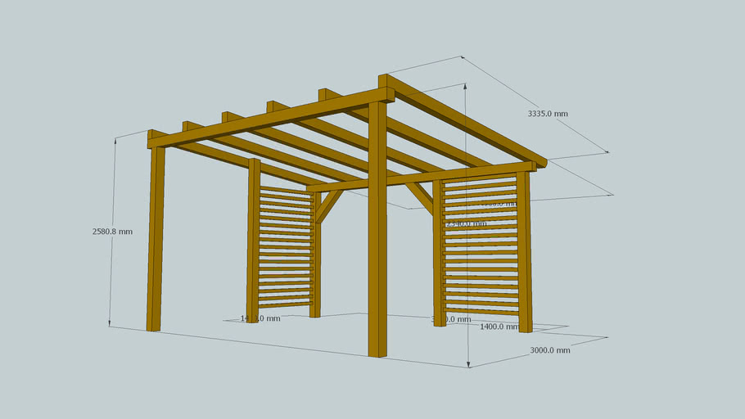Select the 2580.8 mm height dimension

point(112,232)
